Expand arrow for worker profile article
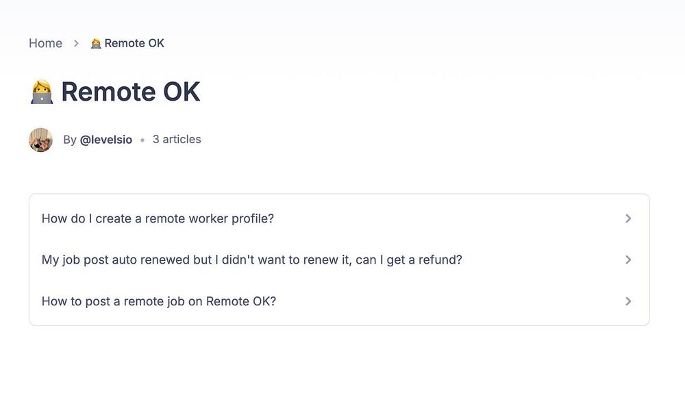This screenshot has height=393, width=685. [x=628, y=219]
